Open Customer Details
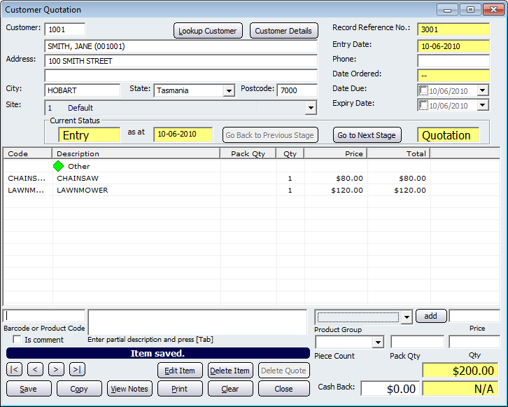The image size is (508, 407). pos(283,31)
